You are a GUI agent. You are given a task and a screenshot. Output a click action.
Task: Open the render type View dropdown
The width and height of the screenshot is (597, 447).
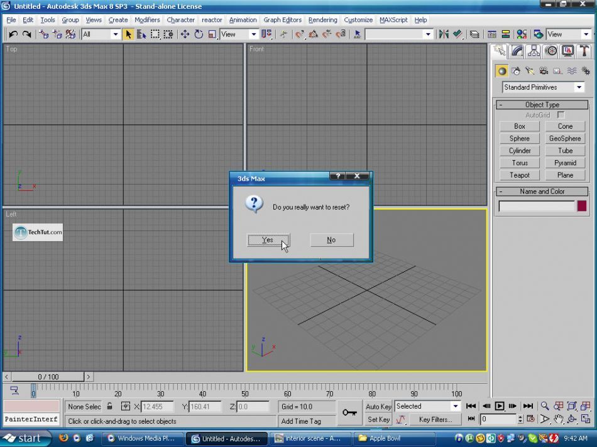pyautogui.click(x=569, y=35)
